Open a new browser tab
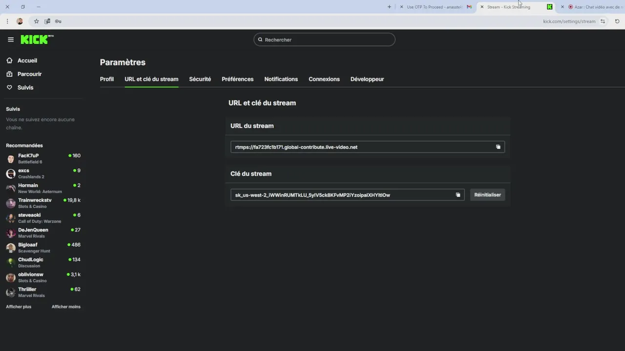 click(389, 7)
